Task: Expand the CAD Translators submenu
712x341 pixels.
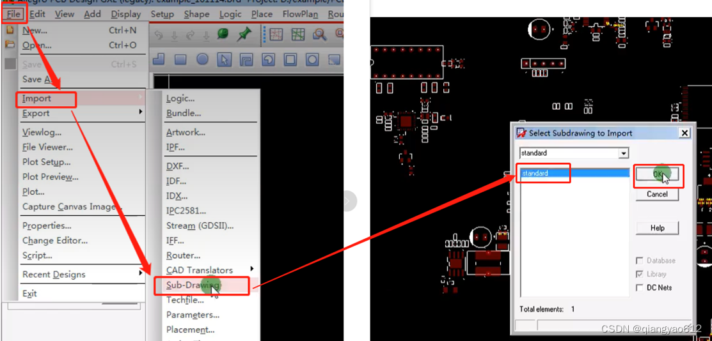Action: (210, 270)
